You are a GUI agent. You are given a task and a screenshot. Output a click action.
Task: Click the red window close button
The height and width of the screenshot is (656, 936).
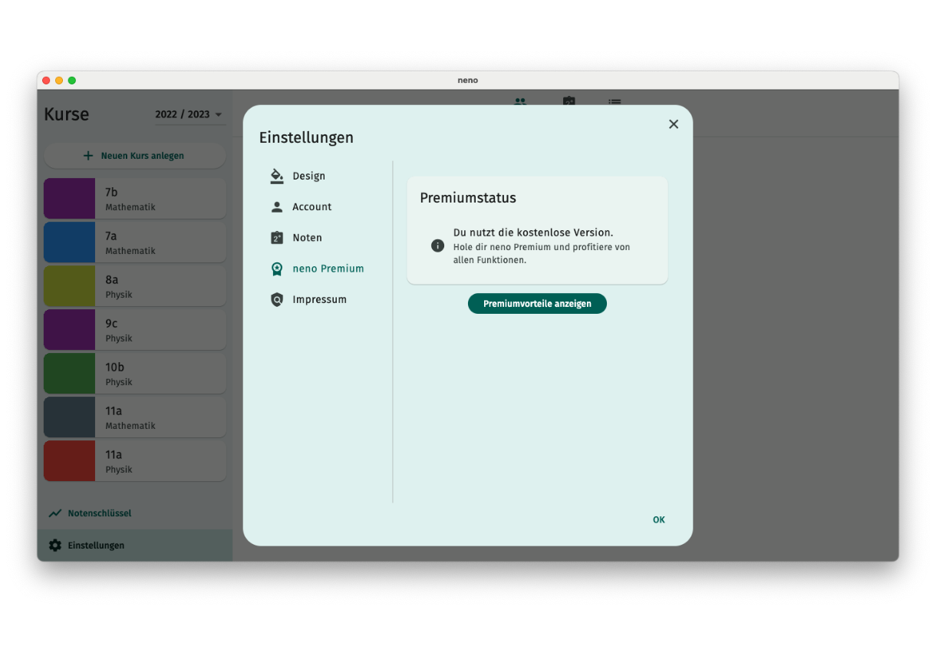[46, 81]
